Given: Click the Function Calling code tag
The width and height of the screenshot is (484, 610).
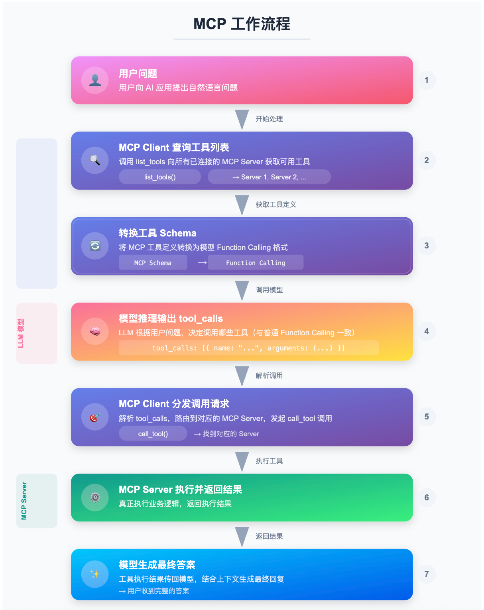Looking at the screenshot, I should 256,263.
